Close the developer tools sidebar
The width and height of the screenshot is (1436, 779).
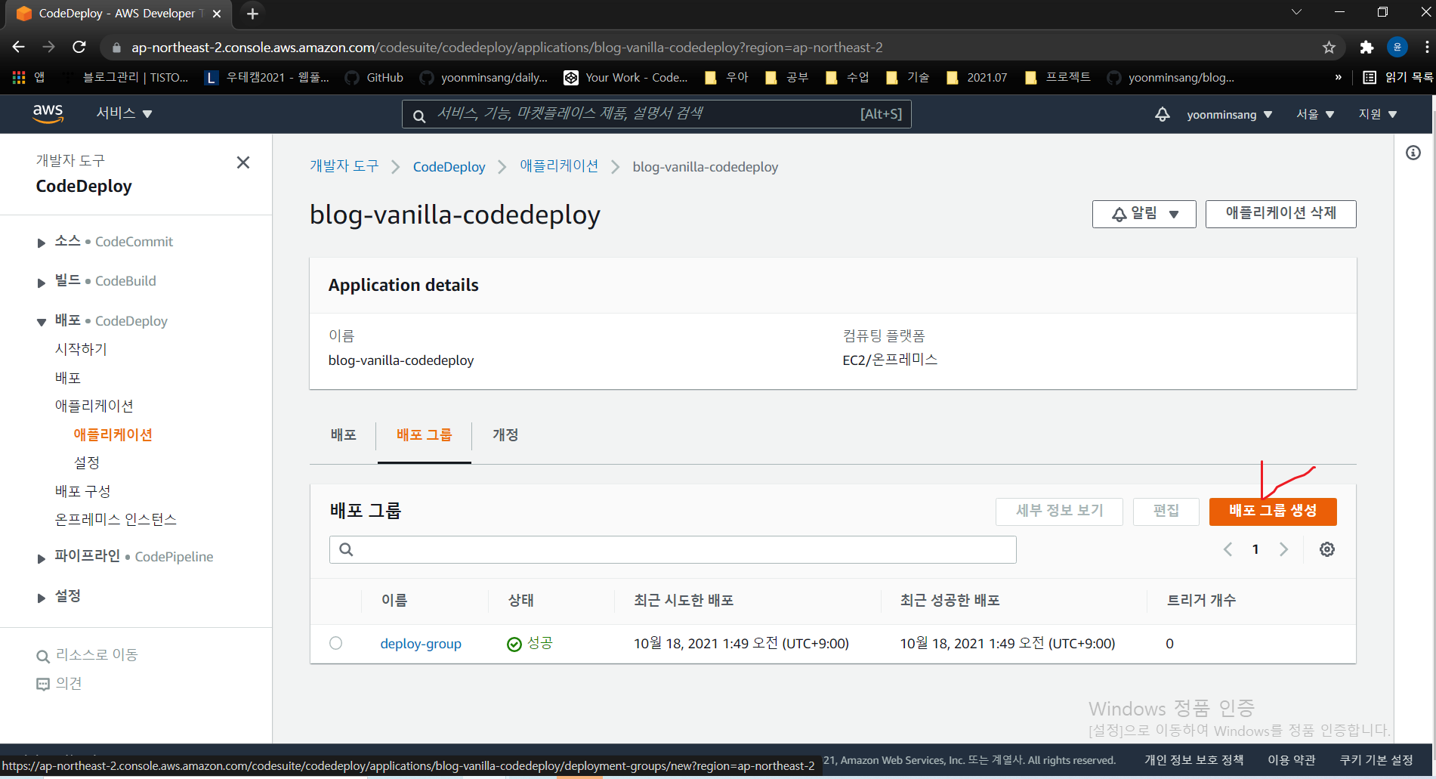(243, 162)
